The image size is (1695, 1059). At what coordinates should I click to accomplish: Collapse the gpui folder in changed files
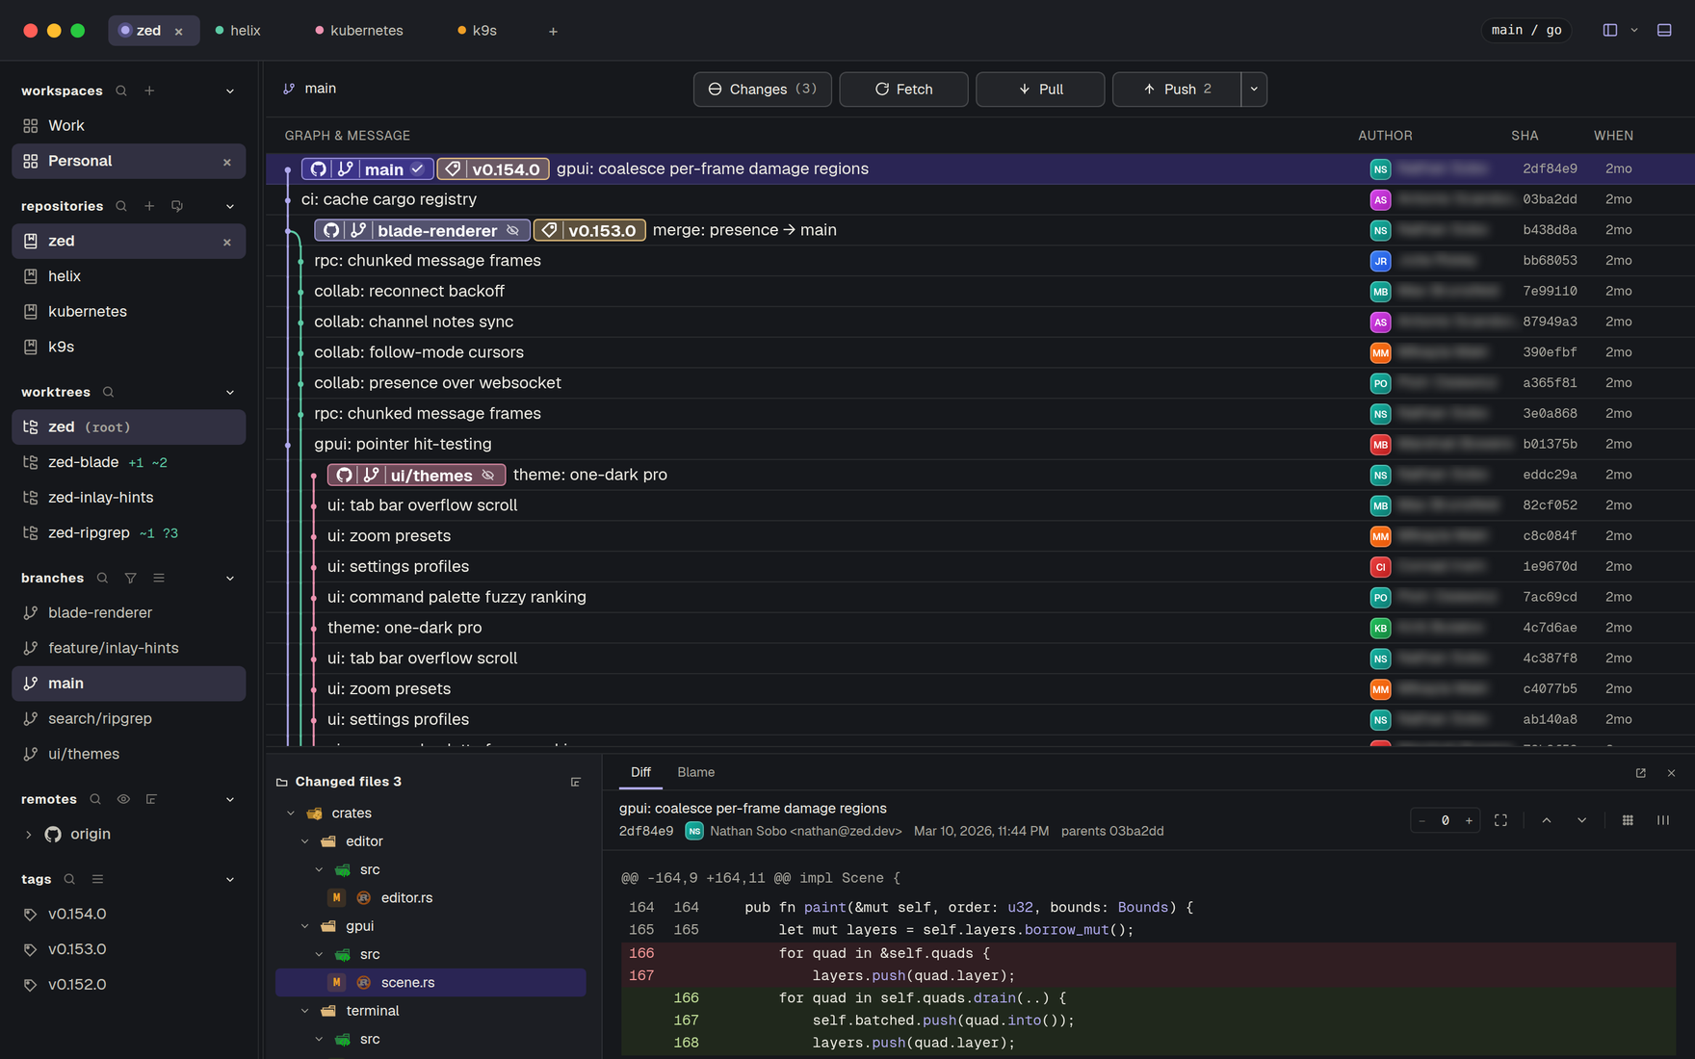[305, 926]
